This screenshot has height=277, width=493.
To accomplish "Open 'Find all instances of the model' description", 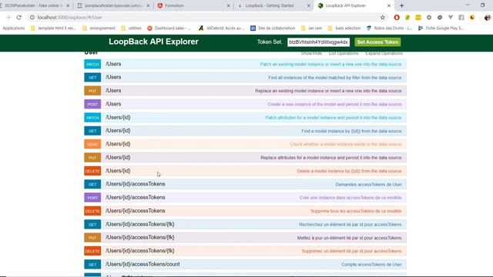I will click(335, 78).
